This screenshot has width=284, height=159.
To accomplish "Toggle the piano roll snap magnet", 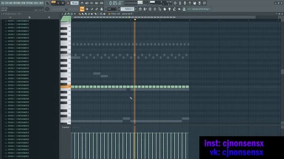I will tap(69, 14).
